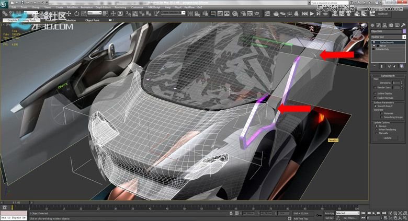Select the Always update radio button
This screenshot has height=221, width=408.
377,126
